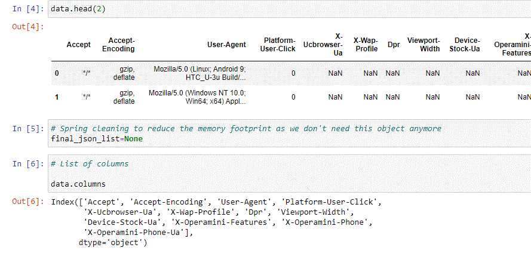Click the Out[6] Index output text
The image size is (531, 260).
point(217,222)
